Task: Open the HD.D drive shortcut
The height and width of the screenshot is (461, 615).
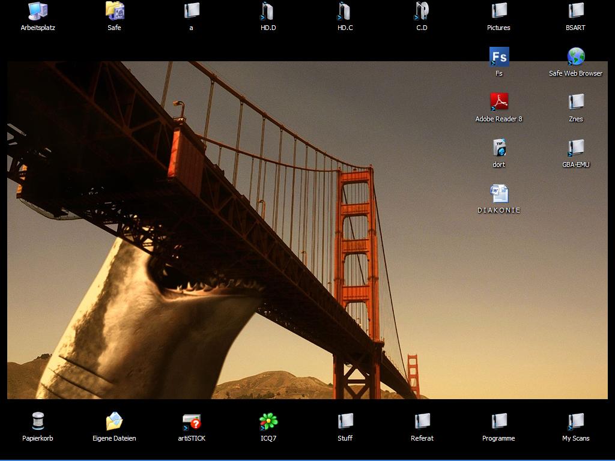Action: 268,11
